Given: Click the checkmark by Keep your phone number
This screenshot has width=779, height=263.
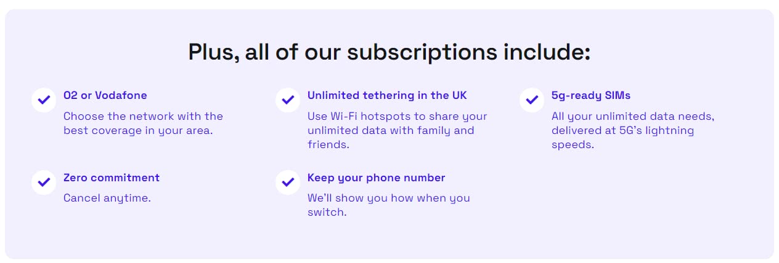Looking at the screenshot, I should click(x=288, y=182).
